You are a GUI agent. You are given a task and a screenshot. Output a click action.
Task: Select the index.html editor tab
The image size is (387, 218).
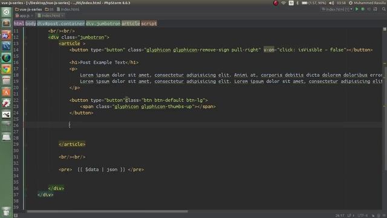pyautogui.click(x=50, y=16)
